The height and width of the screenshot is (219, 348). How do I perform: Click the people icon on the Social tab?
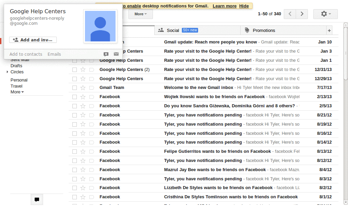pyautogui.click(x=161, y=30)
